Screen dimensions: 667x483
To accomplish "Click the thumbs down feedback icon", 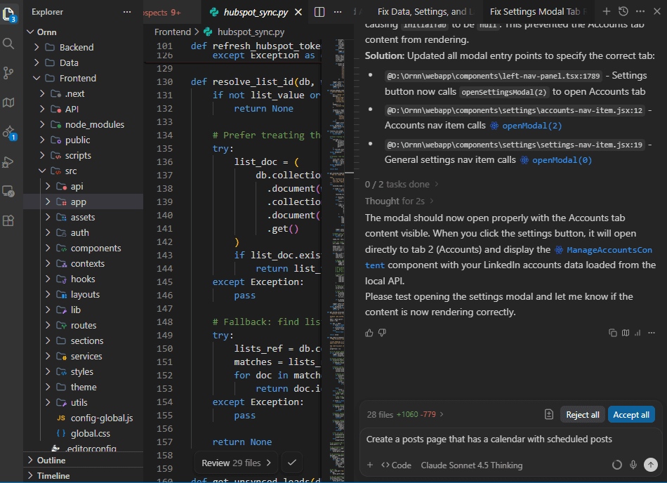I will click(382, 333).
